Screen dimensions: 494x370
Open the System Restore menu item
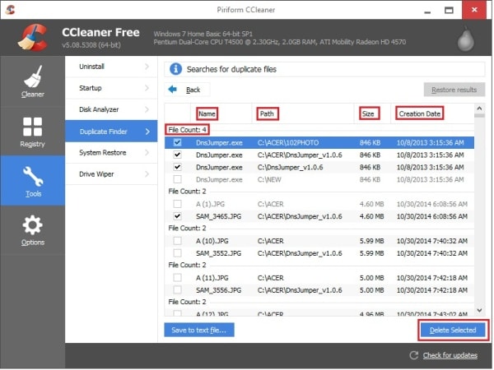[x=102, y=153]
